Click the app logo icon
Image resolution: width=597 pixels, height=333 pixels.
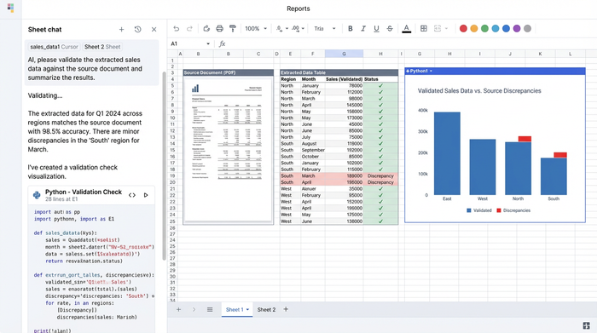(x=10, y=8)
